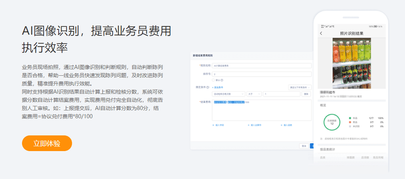Click the orange 立即体验 button
405x179 pixels.
coord(47,143)
